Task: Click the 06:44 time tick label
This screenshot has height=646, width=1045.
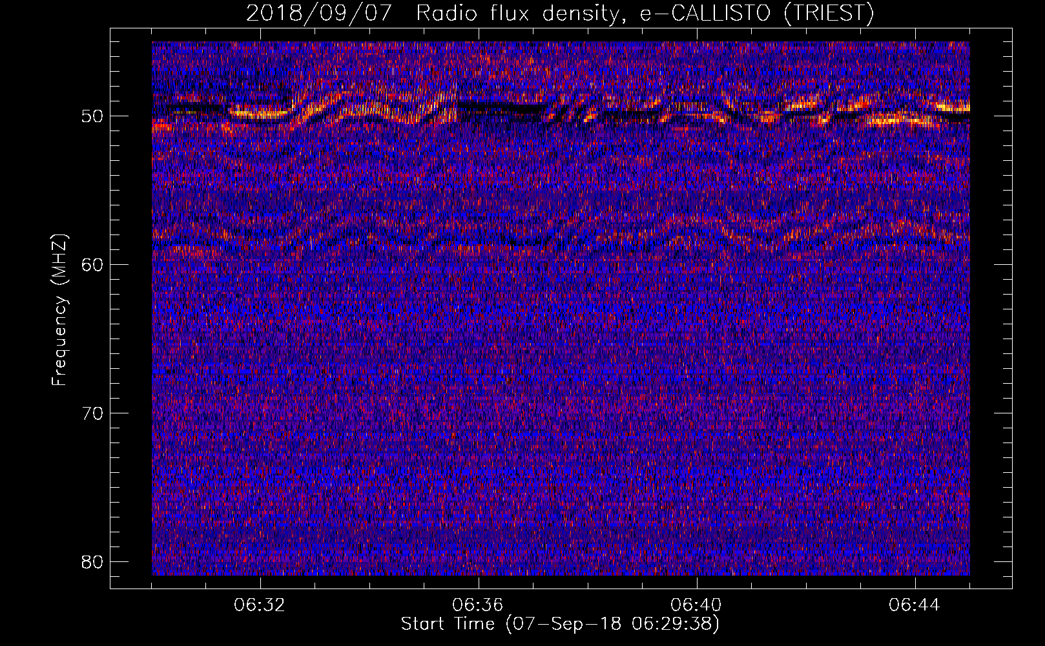Action: pos(915,605)
